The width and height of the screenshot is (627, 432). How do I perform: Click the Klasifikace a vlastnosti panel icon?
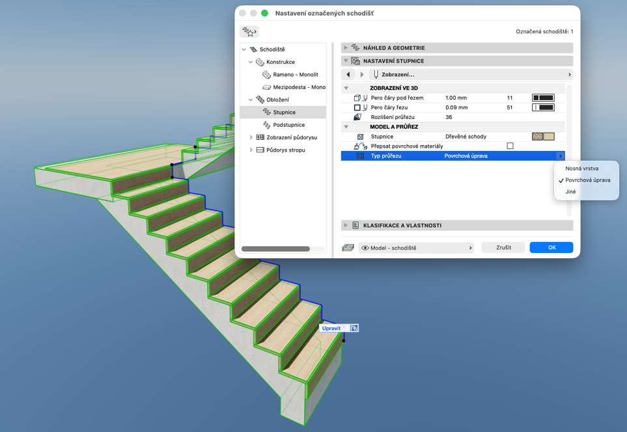click(355, 225)
